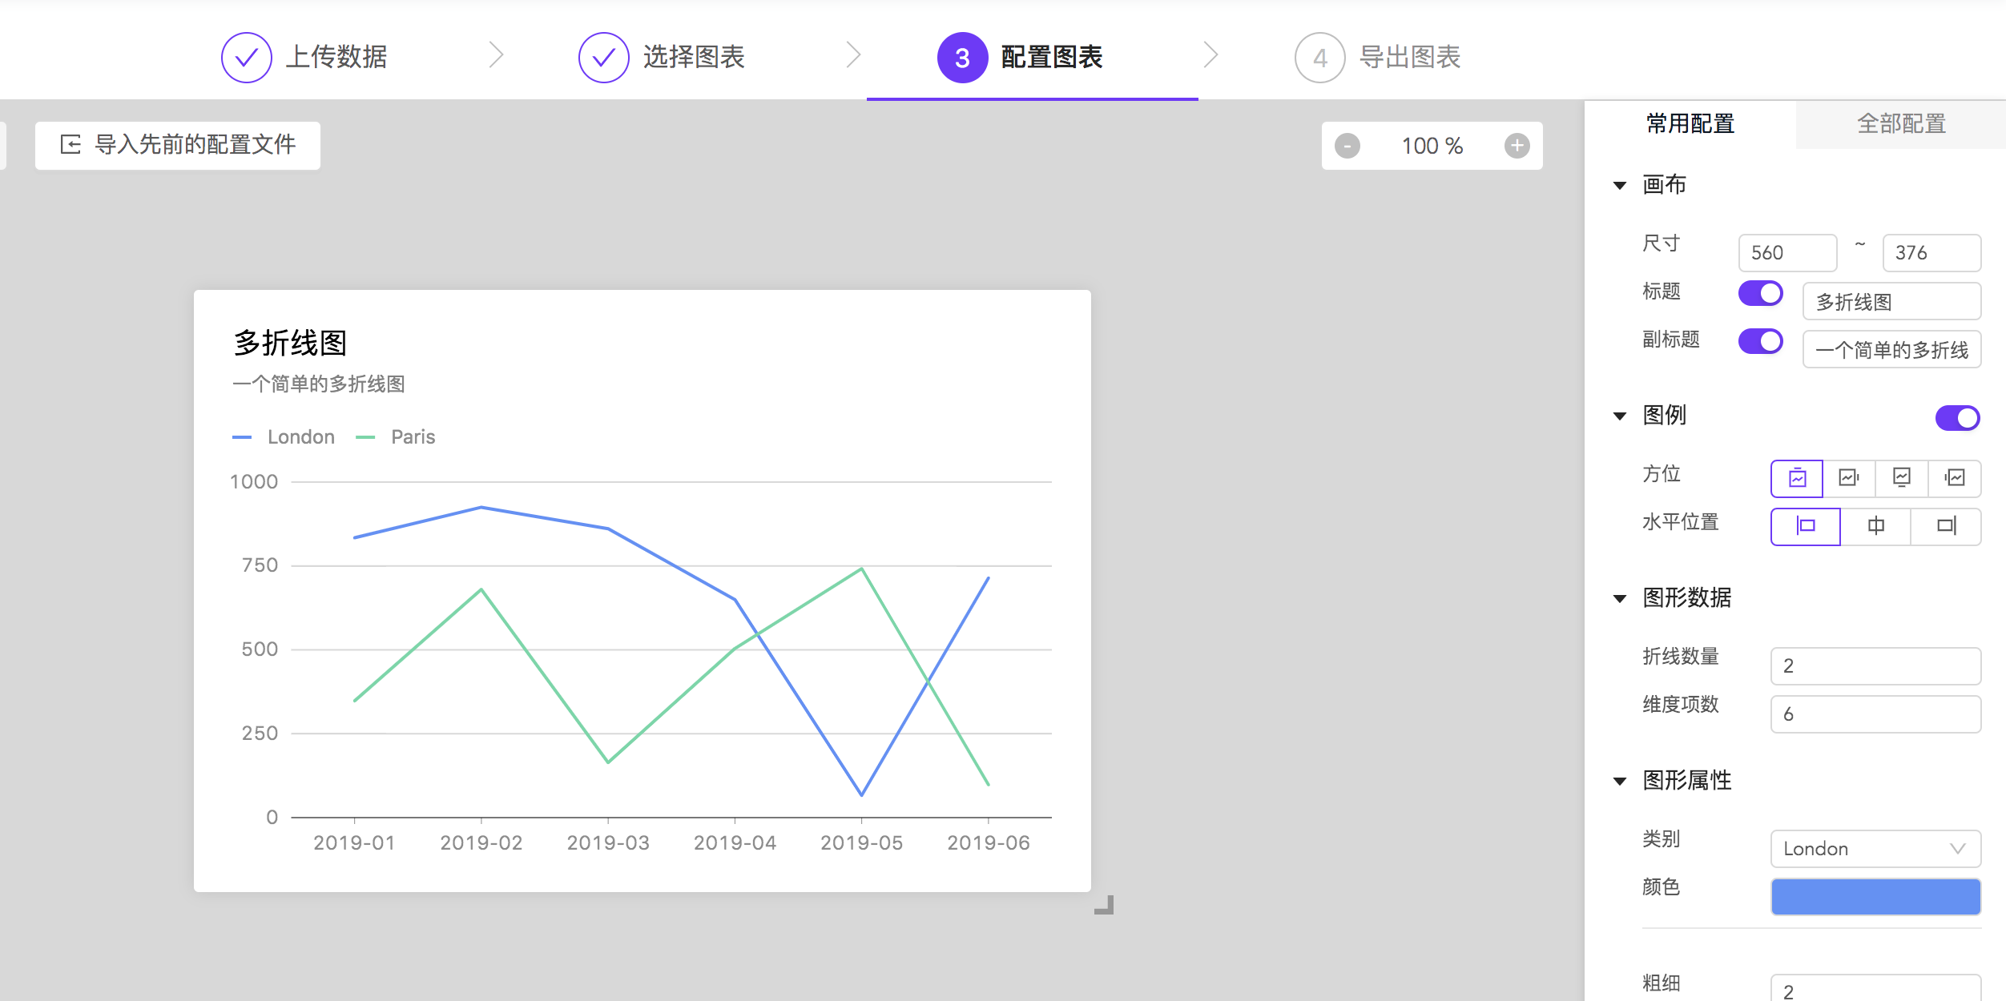This screenshot has height=1001, width=2006.
Task: Align legend horizontally to right
Action: pyautogui.click(x=1946, y=526)
